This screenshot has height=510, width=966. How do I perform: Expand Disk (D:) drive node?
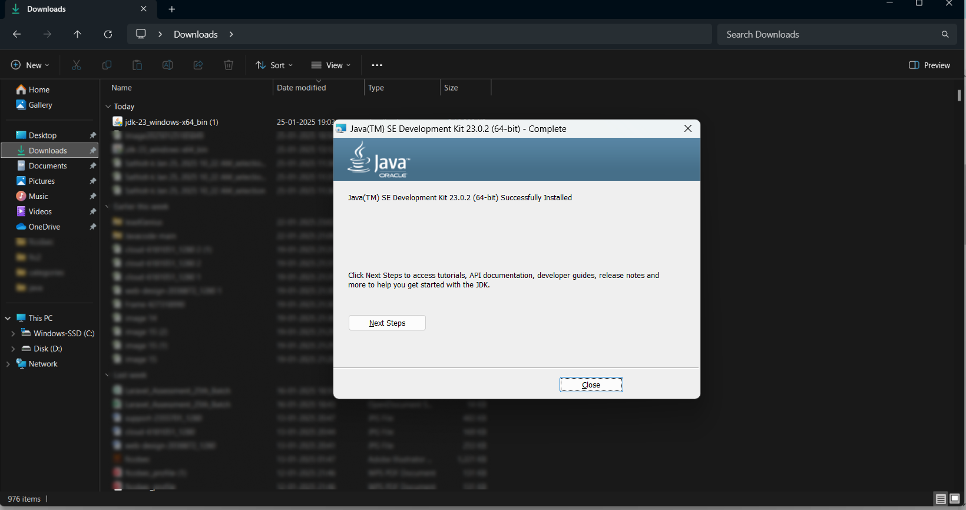point(13,349)
